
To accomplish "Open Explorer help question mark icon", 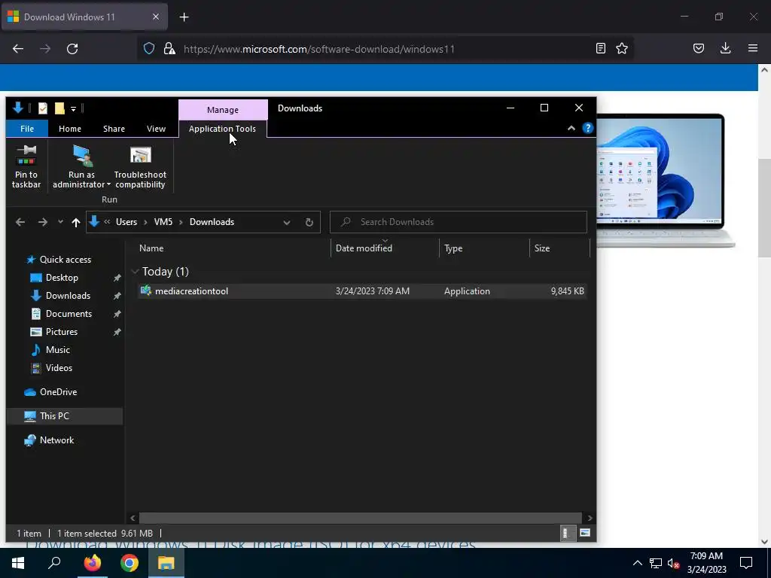I will (x=587, y=128).
